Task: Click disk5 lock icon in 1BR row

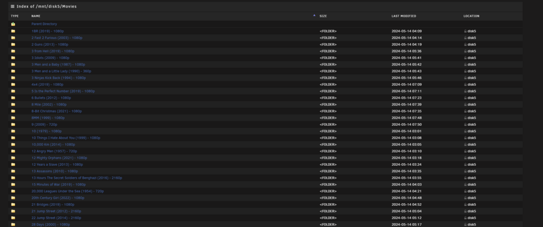Action: click(465, 31)
